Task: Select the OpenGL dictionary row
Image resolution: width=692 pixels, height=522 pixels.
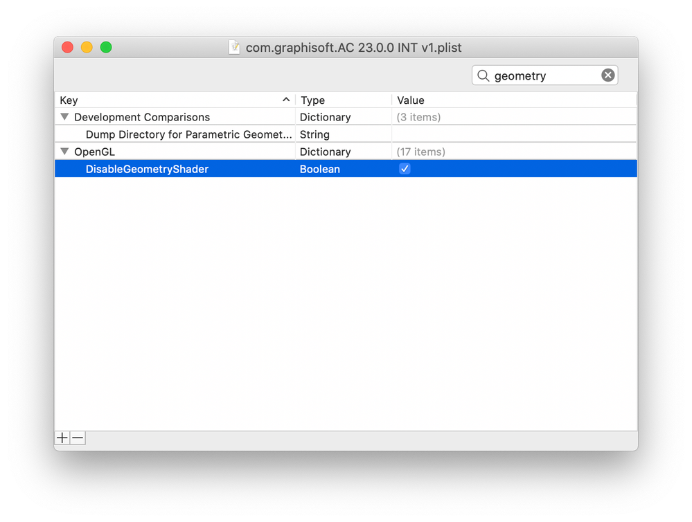Action: point(94,152)
